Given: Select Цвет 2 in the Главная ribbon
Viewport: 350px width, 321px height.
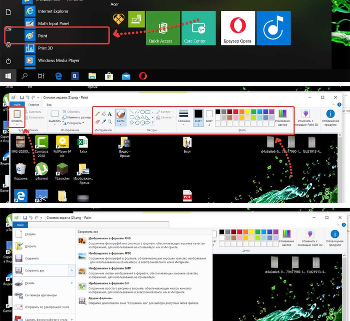Looking at the screenshot, I should coord(209,118).
